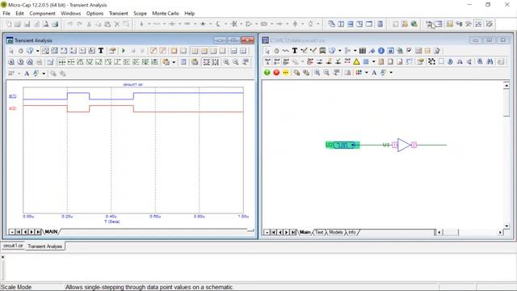Open the Component menu
517x291 pixels.
pyautogui.click(x=42, y=14)
